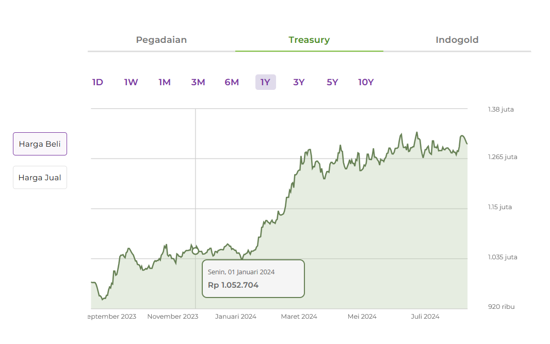Click the 920 ribu axis label
The height and width of the screenshot is (344, 550).
pyautogui.click(x=502, y=307)
